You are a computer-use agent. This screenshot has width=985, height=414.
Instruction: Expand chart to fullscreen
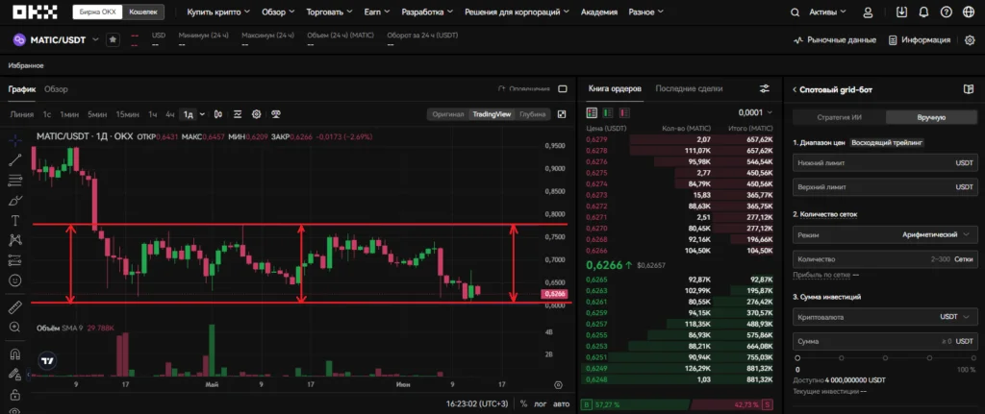tap(562, 114)
